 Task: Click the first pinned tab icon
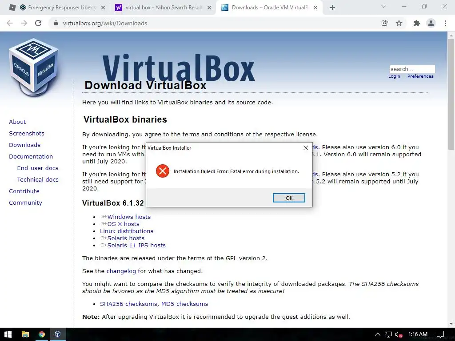pyautogui.click(x=12, y=8)
